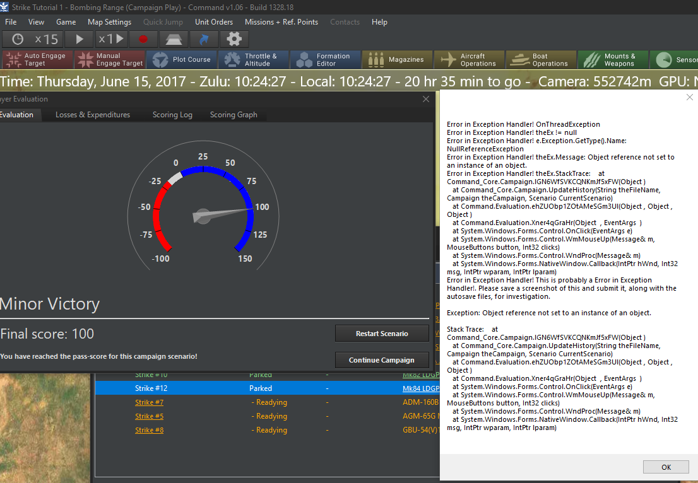Click the Strike #7 link
This screenshot has height=483, width=698.
(149, 402)
